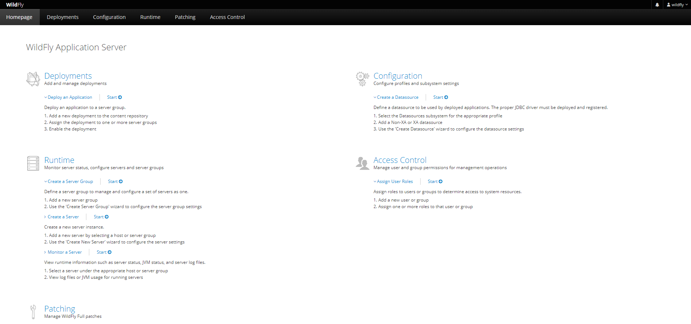This screenshot has height=324, width=691.
Task: Click the Configuration gears icon
Action: point(362,79)
